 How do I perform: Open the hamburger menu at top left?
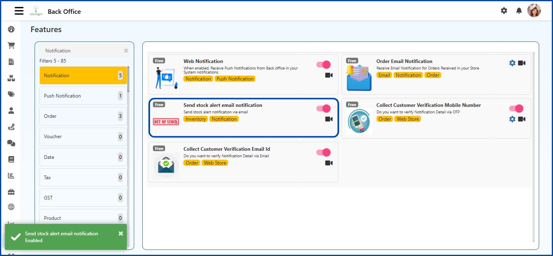[x=19, y=11]
